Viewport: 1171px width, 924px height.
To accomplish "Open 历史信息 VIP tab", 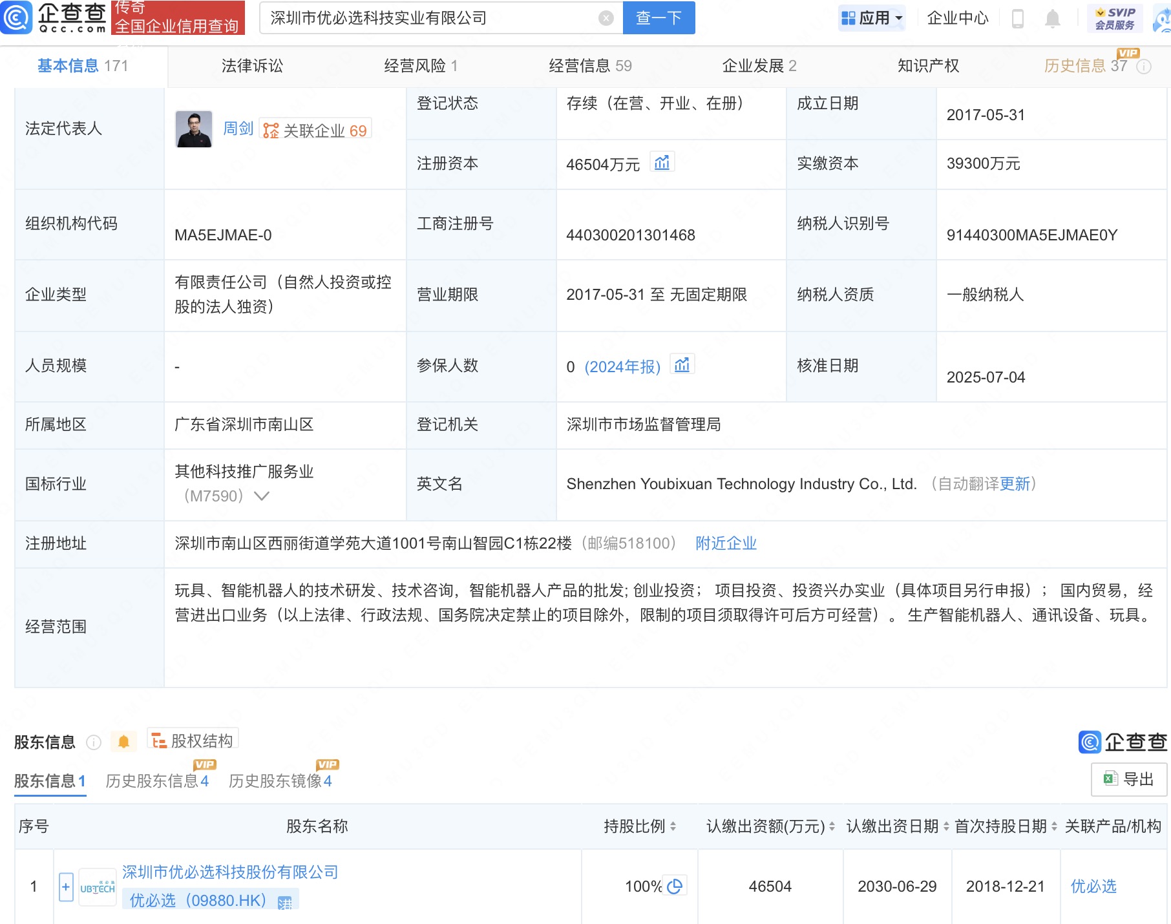I will (1086, 66).
